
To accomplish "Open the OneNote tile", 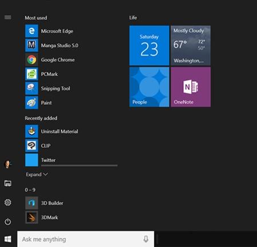I will (x=191, y=87).
